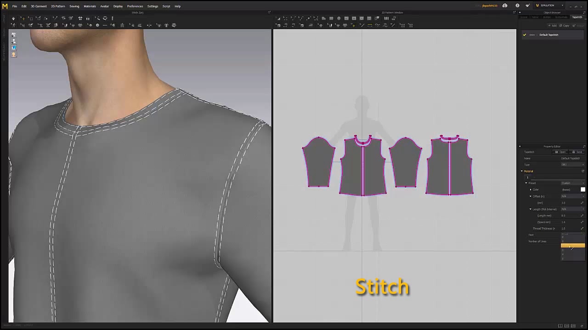Select the Free Topstitch tool in 2D toolbar

click(x=377, y=25)
